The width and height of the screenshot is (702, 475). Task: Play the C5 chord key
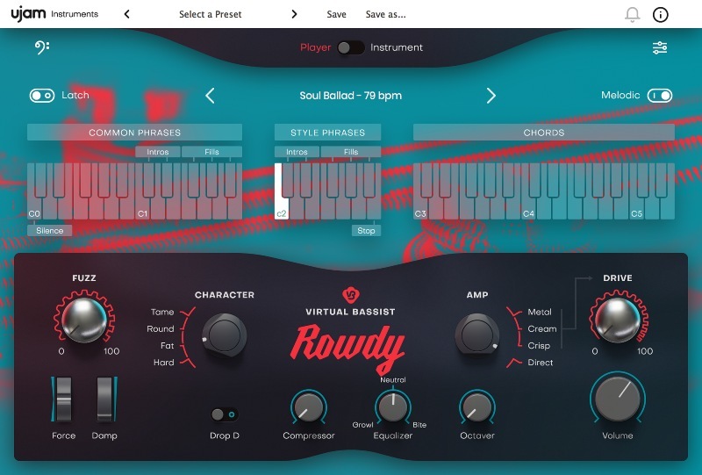pyautogui.click(x=637, y=206)
